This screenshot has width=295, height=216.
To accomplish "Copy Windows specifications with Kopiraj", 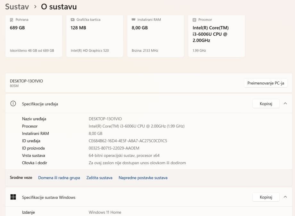I will point(266,197).
